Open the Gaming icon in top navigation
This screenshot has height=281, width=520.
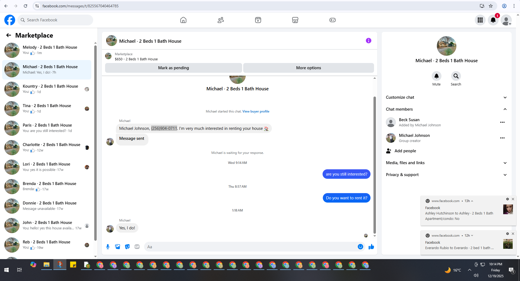click(333, 20)
